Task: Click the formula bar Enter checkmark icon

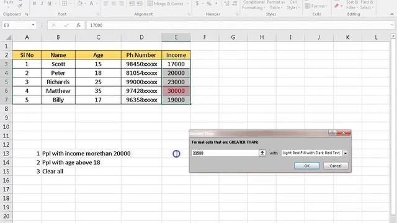Action: tap(66, 25)
